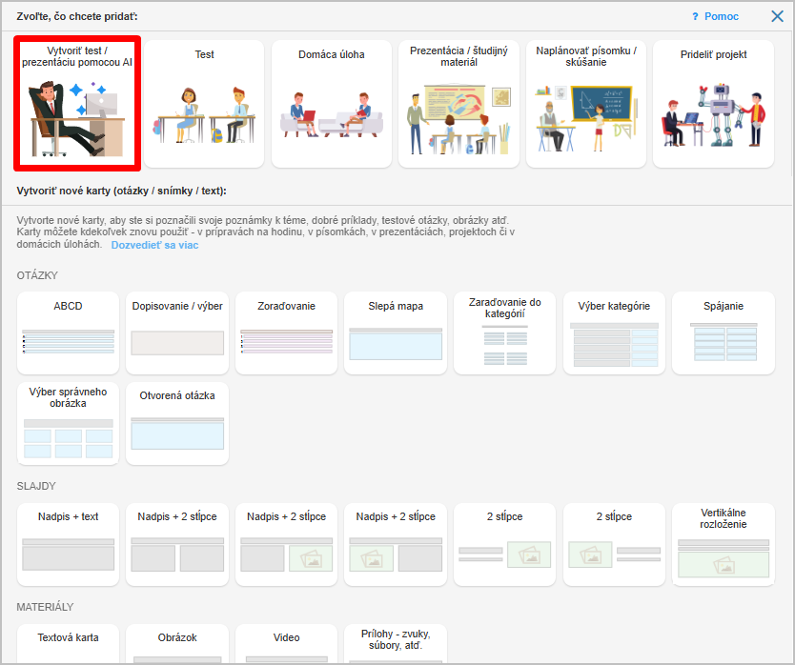Screen dimensions: 795x665
Task: Choose Dopisovanie / výber question type
Action: [176, 332]
